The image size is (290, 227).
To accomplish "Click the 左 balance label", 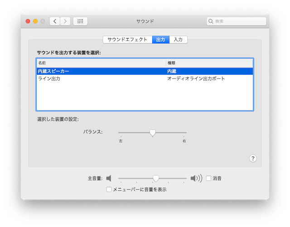I will coord(121,141).
